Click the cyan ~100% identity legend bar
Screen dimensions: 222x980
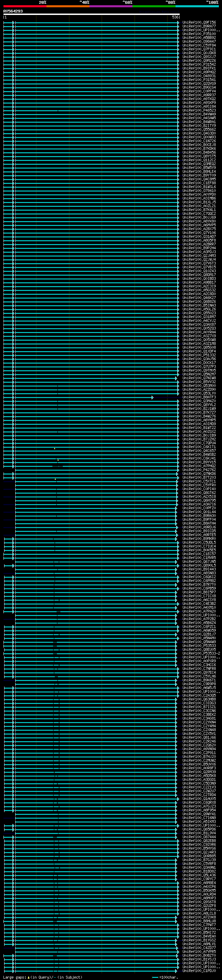[197, 6]
